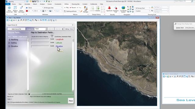195x109 pixels.
Task: Click the macro Play button
Action: pyautogui.click(x=66, y=8)
